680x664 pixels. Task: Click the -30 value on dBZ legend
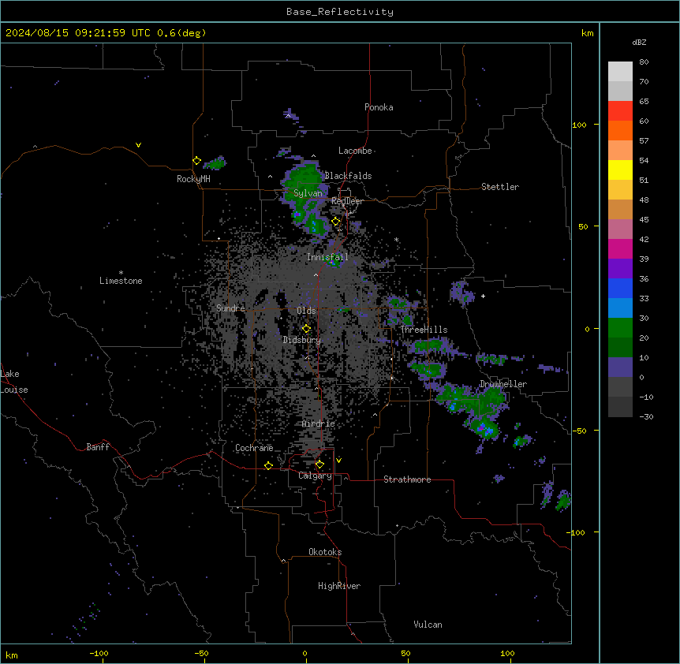click(x=646, y=416)
